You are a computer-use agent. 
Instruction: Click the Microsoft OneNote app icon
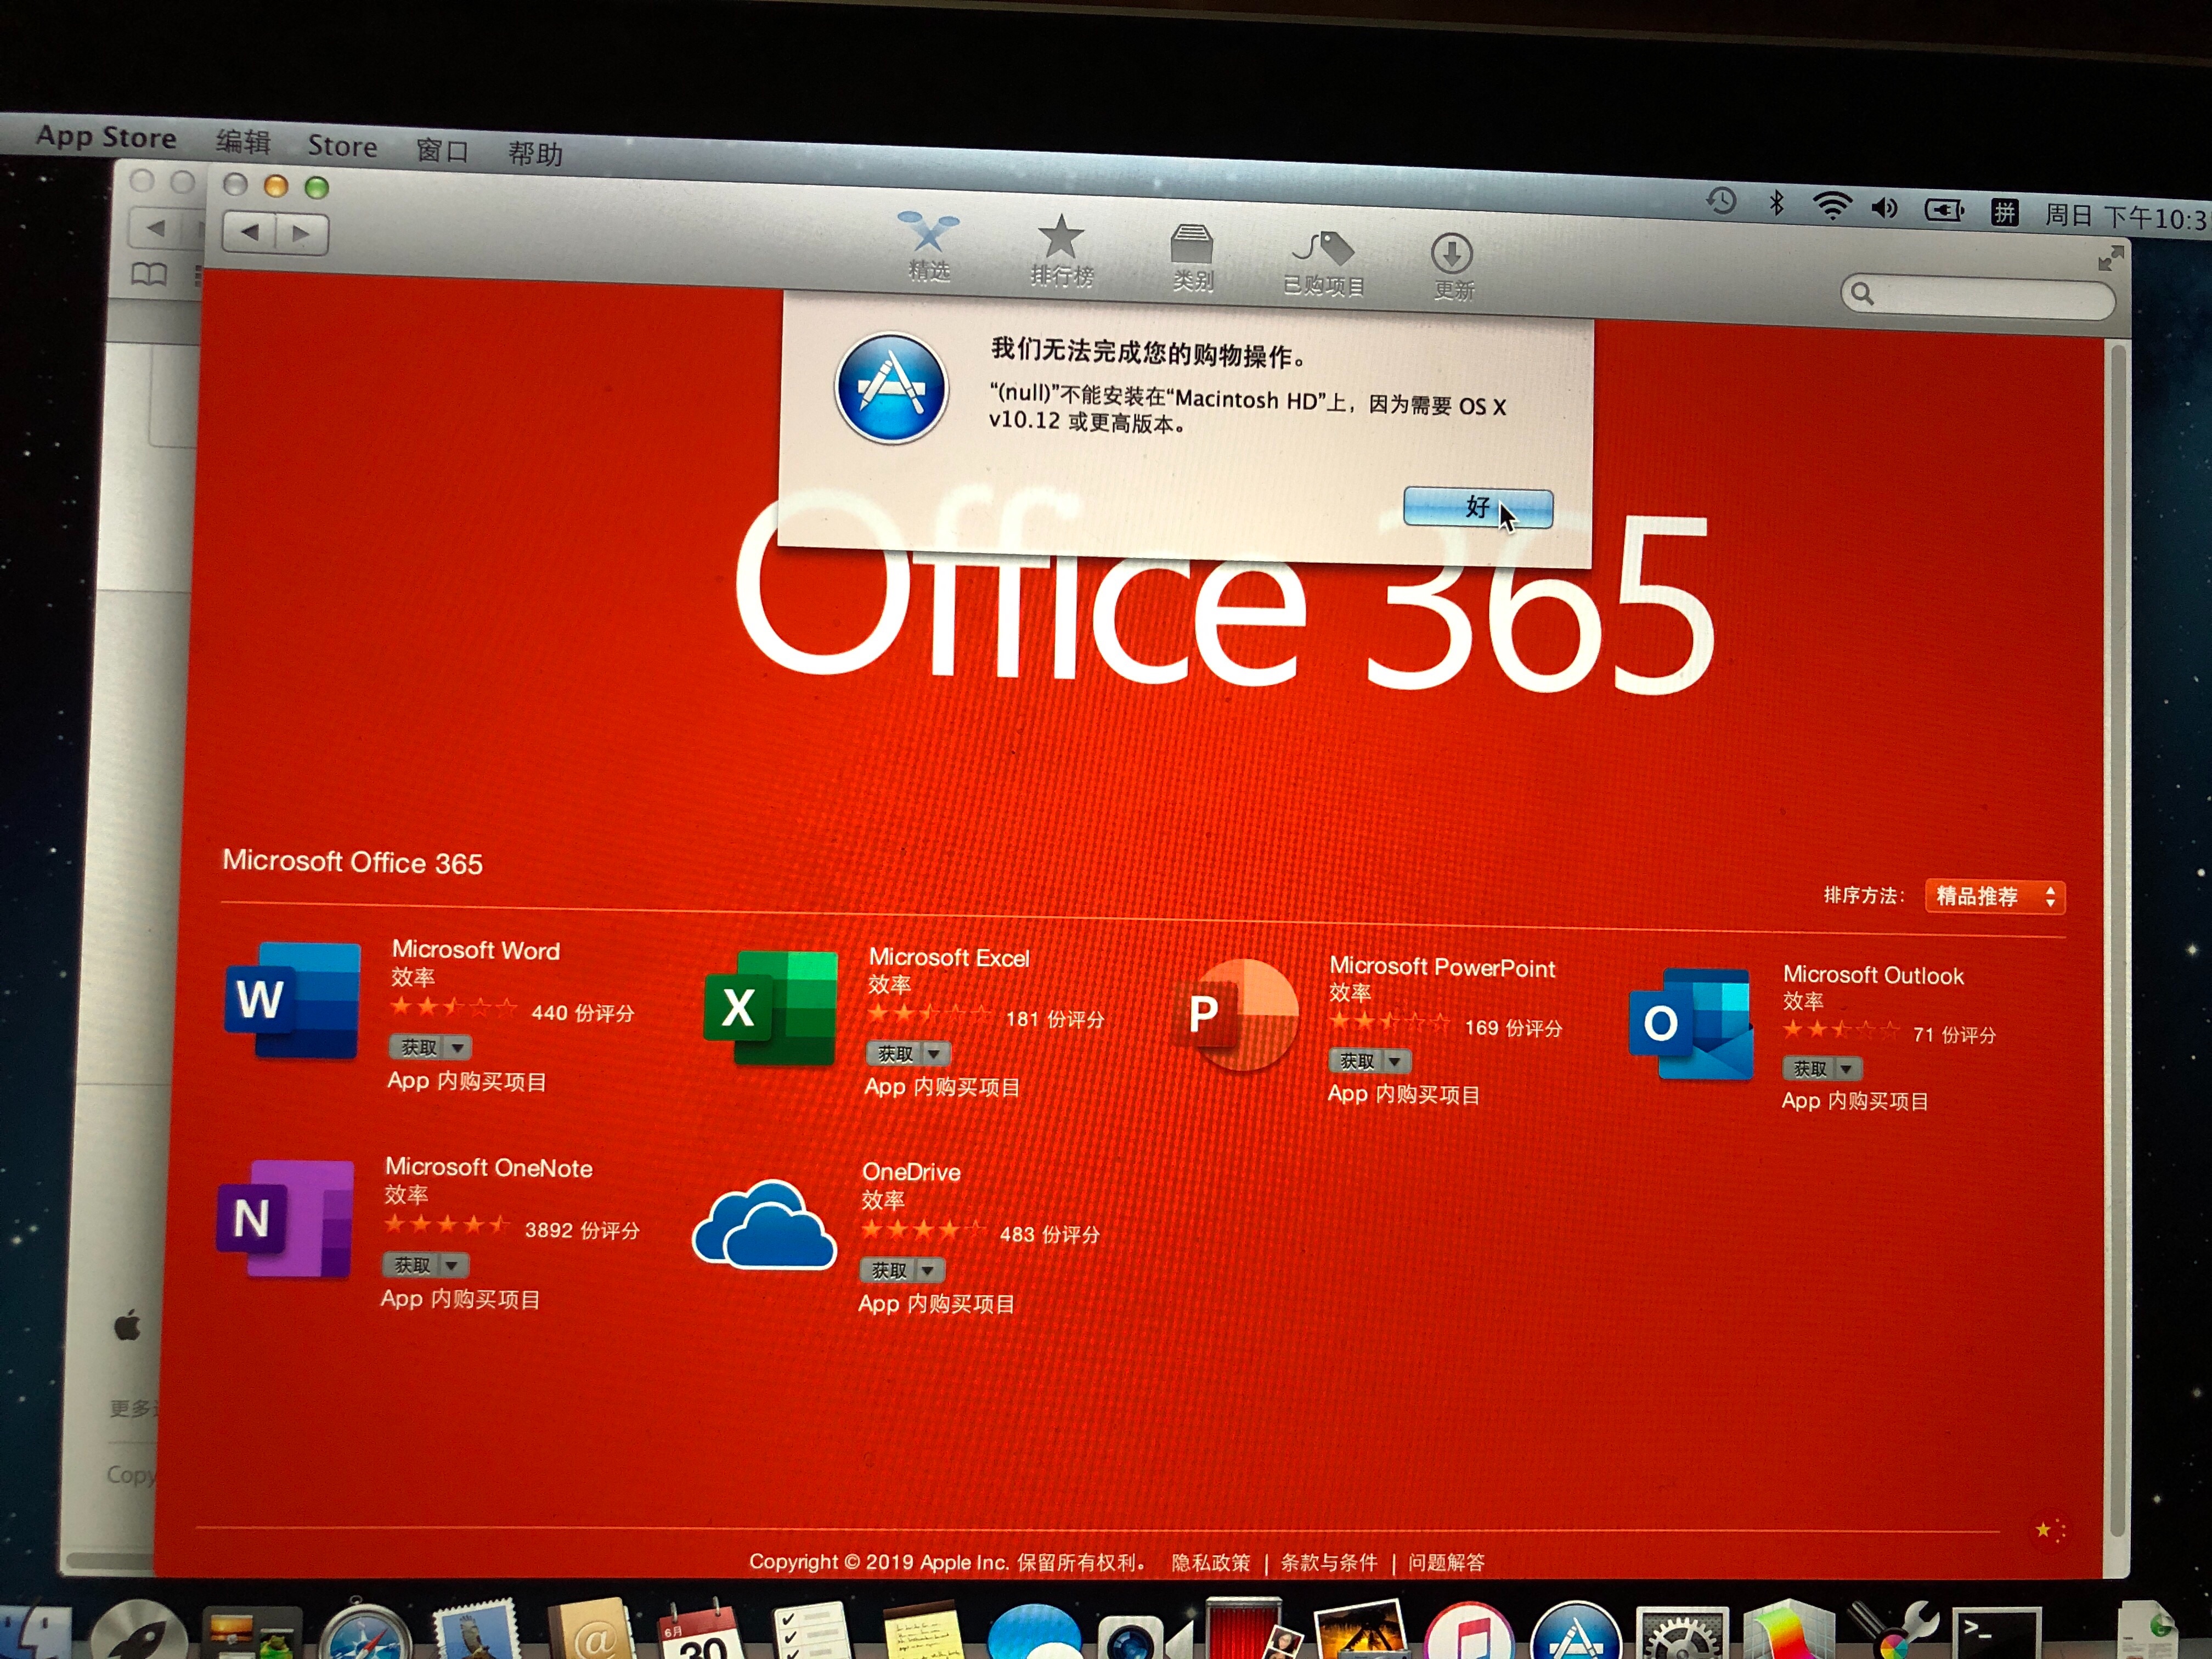click(x=286, y=1218)
